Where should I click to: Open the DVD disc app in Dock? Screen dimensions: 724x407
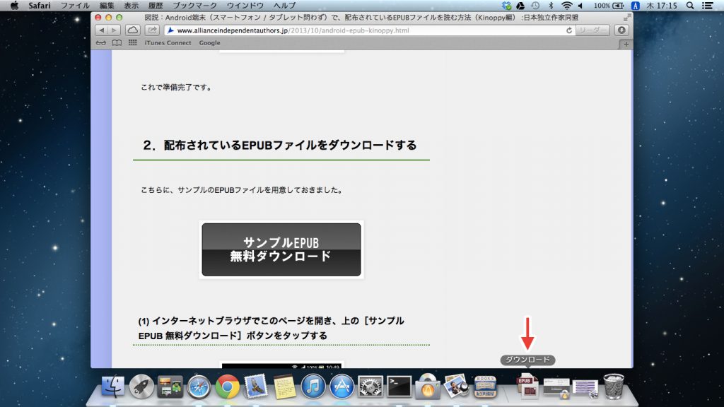pyautogui.click(x=428, y=387)
